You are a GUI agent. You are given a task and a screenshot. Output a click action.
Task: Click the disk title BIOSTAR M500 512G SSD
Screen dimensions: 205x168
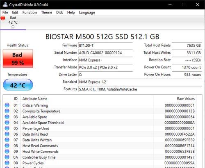tap(102, 36)
